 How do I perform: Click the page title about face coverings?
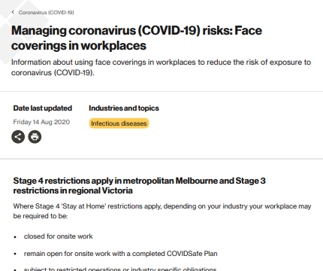click(137, 38)
